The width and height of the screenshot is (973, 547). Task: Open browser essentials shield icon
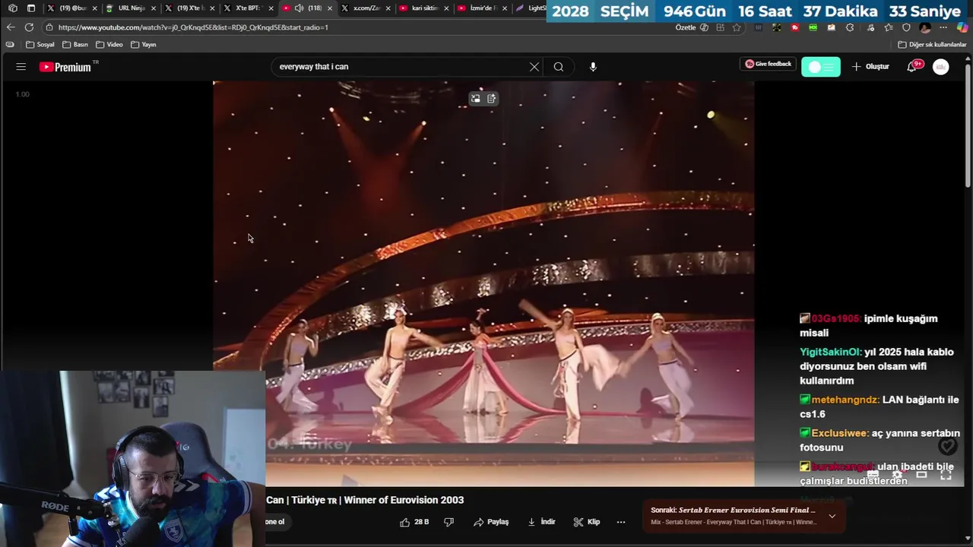click(906, 27)
